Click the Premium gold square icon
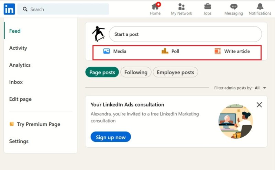Viewport: 275px width, 170px height. point(12,124)
